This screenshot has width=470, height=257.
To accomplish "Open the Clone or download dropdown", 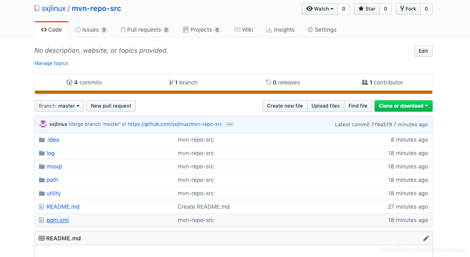I will (403, 106).
